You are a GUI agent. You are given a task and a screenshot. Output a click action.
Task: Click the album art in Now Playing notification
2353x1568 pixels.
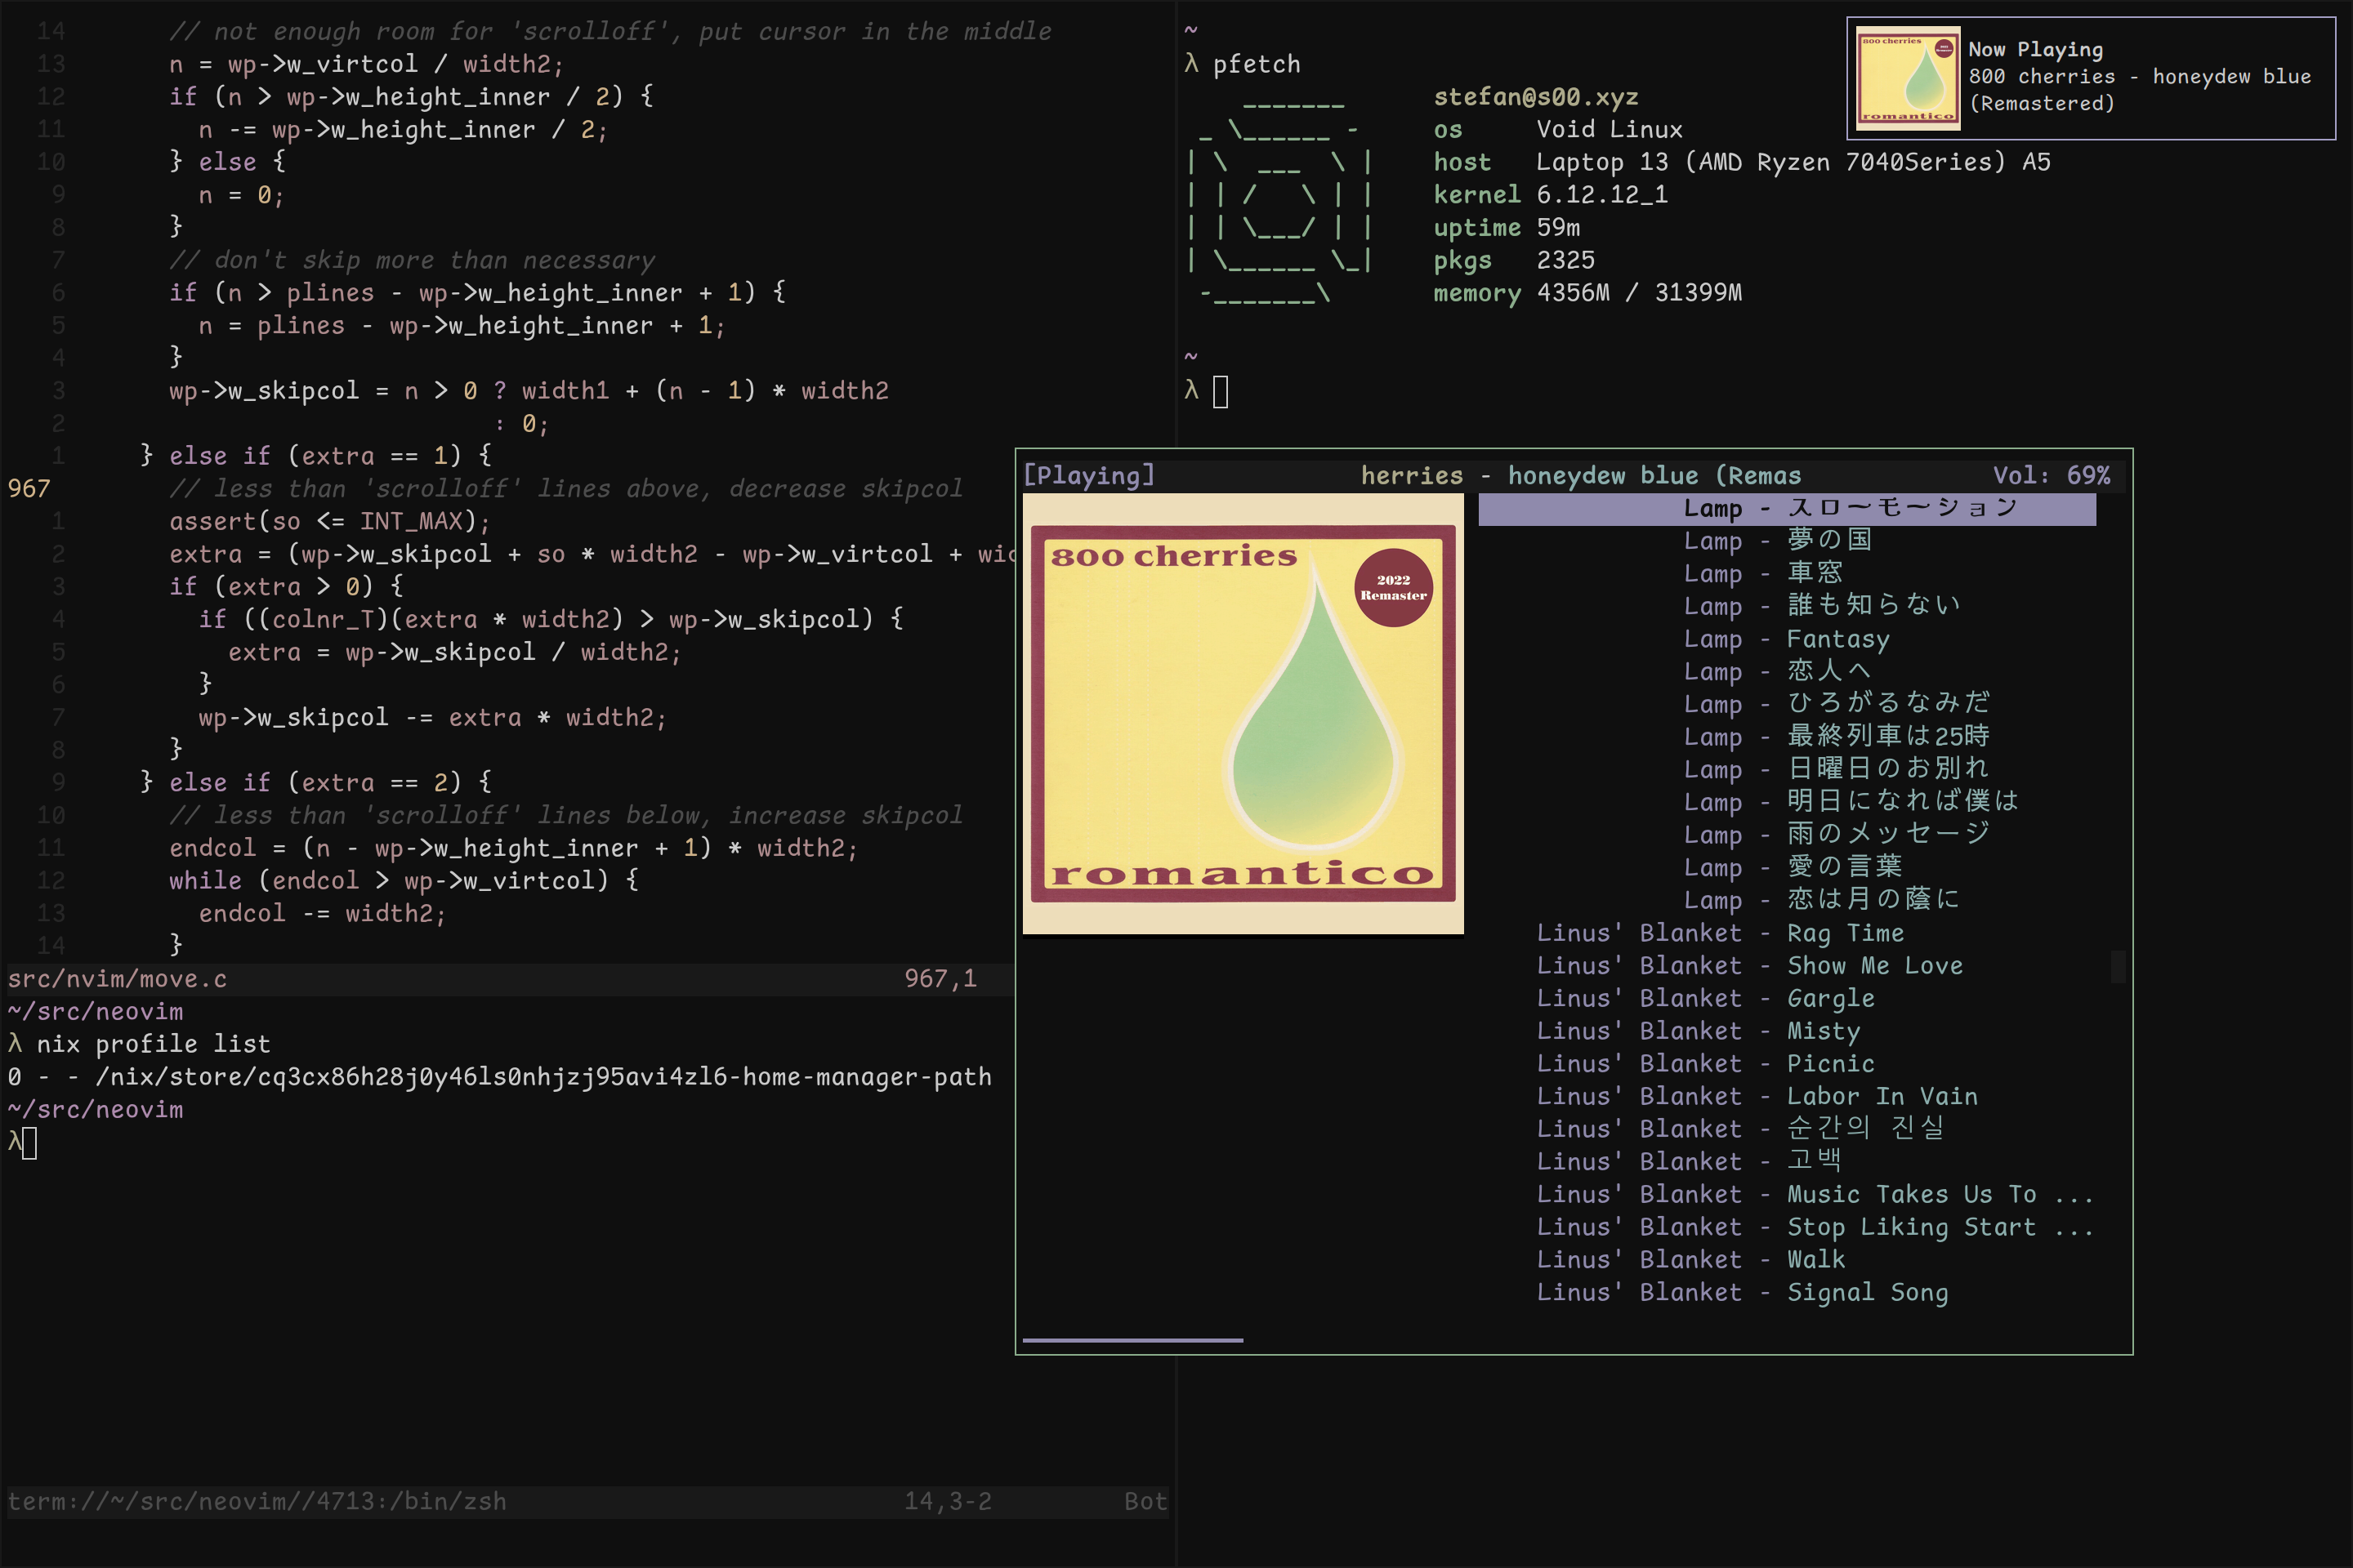[x=1908, y=78]
